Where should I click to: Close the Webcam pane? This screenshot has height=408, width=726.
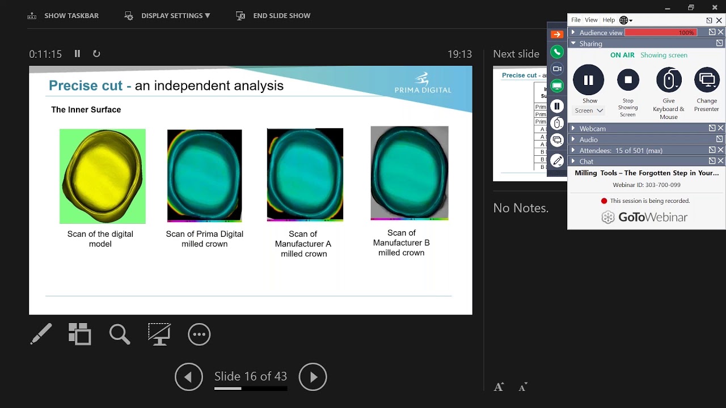click(x=720, y=129)
